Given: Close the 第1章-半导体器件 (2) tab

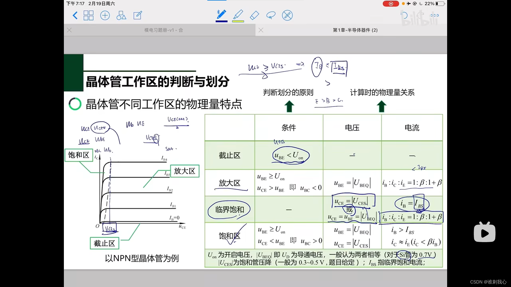Looking at the screenshot, I should coord(261,30).
